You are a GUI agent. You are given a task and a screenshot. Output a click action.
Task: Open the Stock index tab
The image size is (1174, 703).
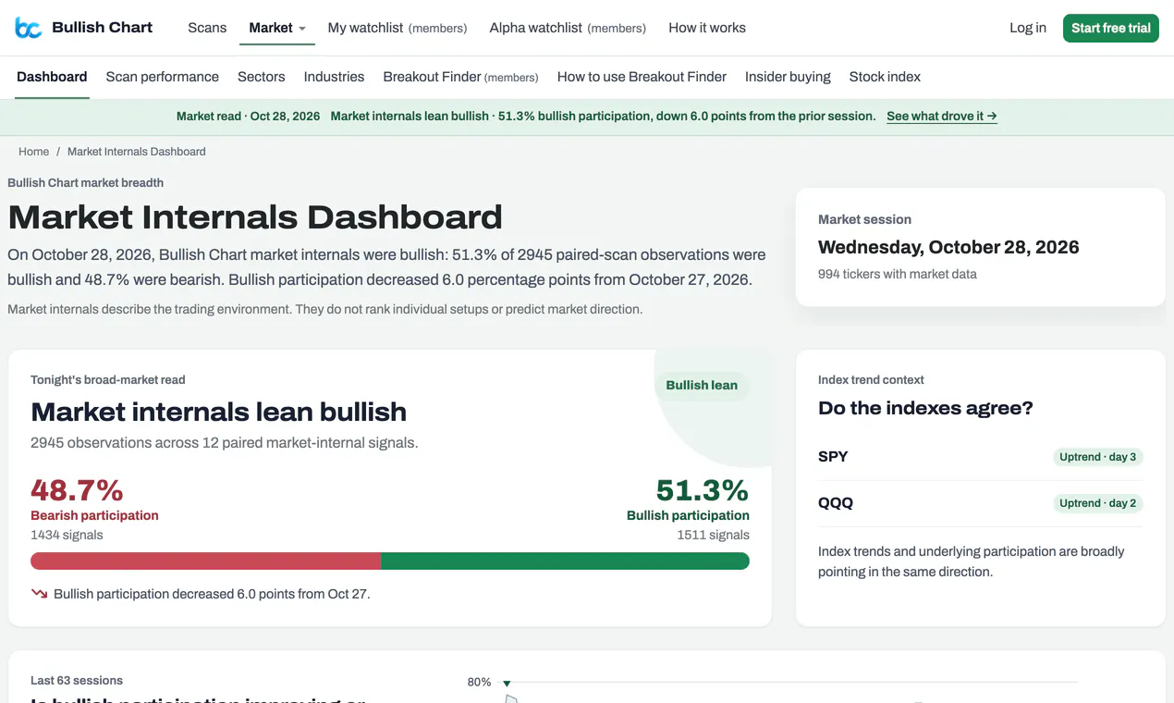pyautogui.click(x=885, y=77)
